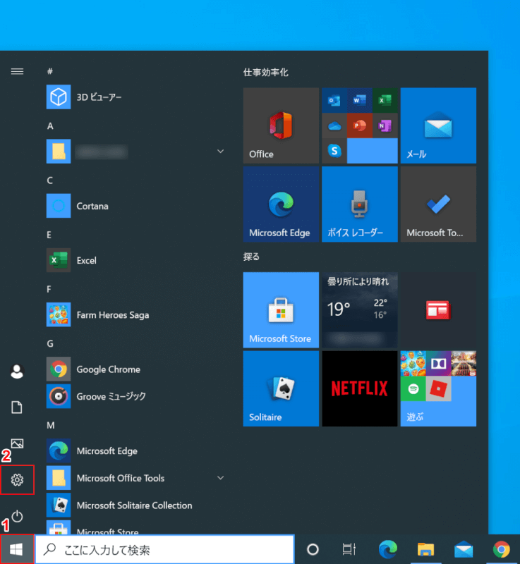This screenshot has height=564, width=520.
Task: Open Excel from the app list
Action: click(86, 260)
